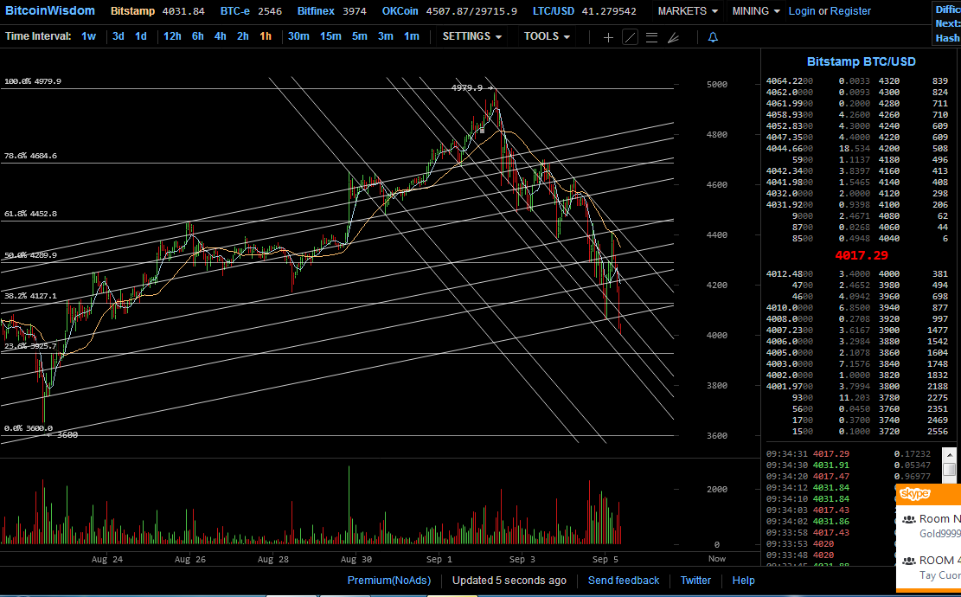This screenshot has height=597, width=961.
Task: Open the price alert bell
Action: (713, 37)
